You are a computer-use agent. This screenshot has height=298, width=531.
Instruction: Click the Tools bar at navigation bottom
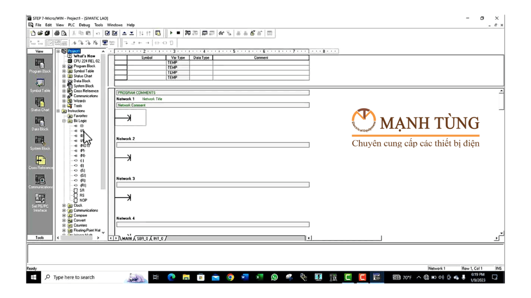[x=40, y=238]
